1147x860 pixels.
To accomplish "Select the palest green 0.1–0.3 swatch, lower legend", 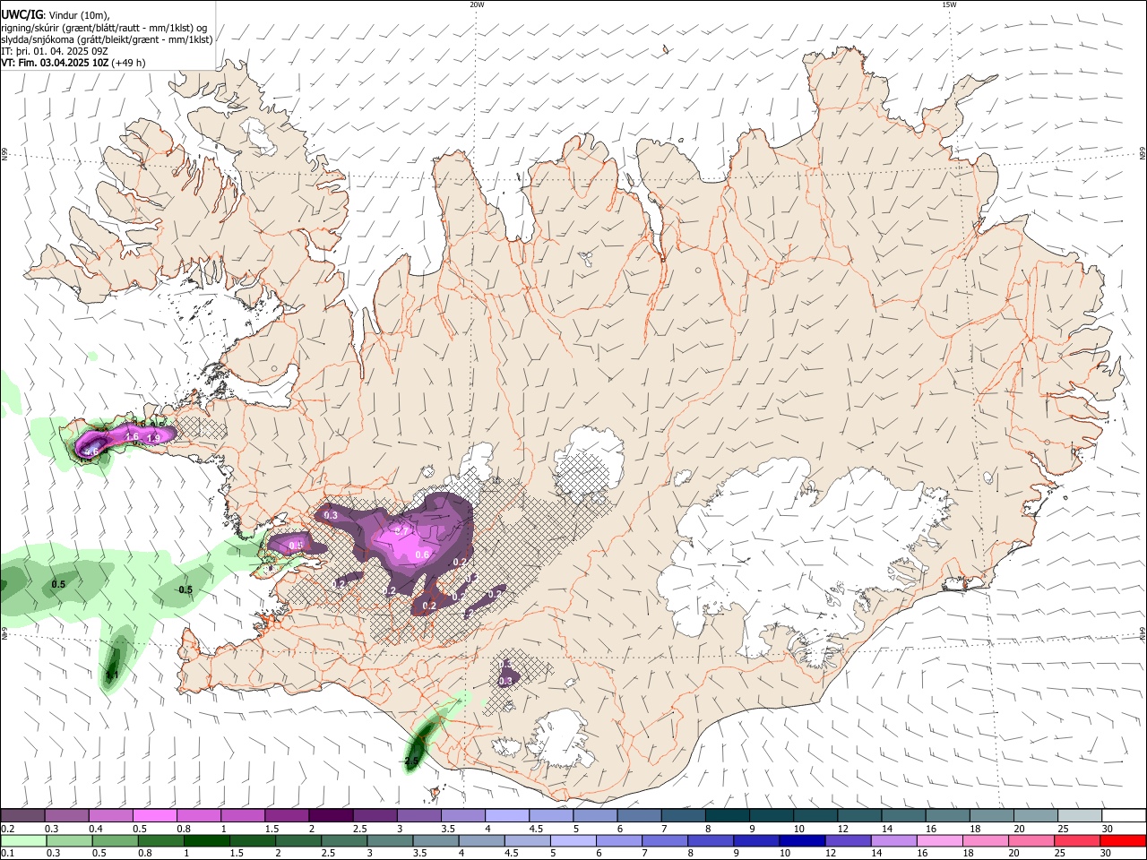I will coord(23,841).
